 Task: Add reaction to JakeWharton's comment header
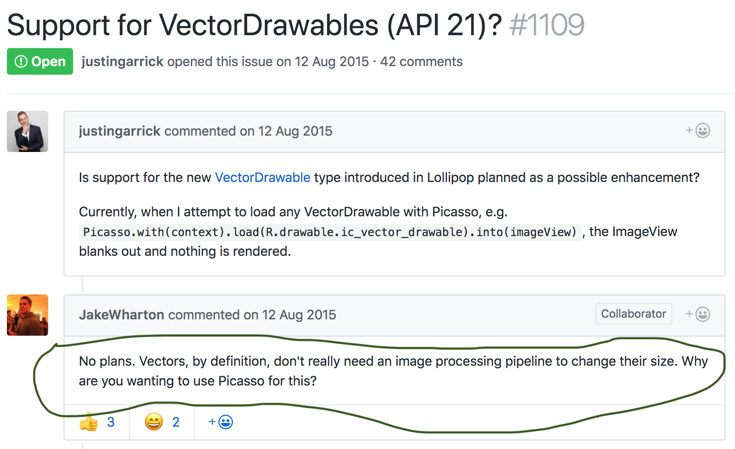coord(698,314)
